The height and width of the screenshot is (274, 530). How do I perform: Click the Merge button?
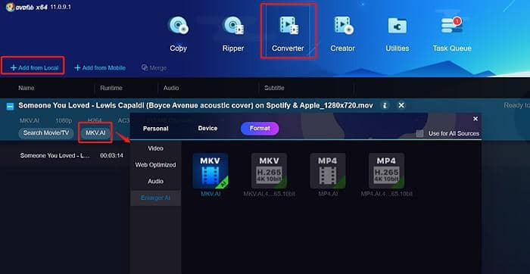pos(154,68)
